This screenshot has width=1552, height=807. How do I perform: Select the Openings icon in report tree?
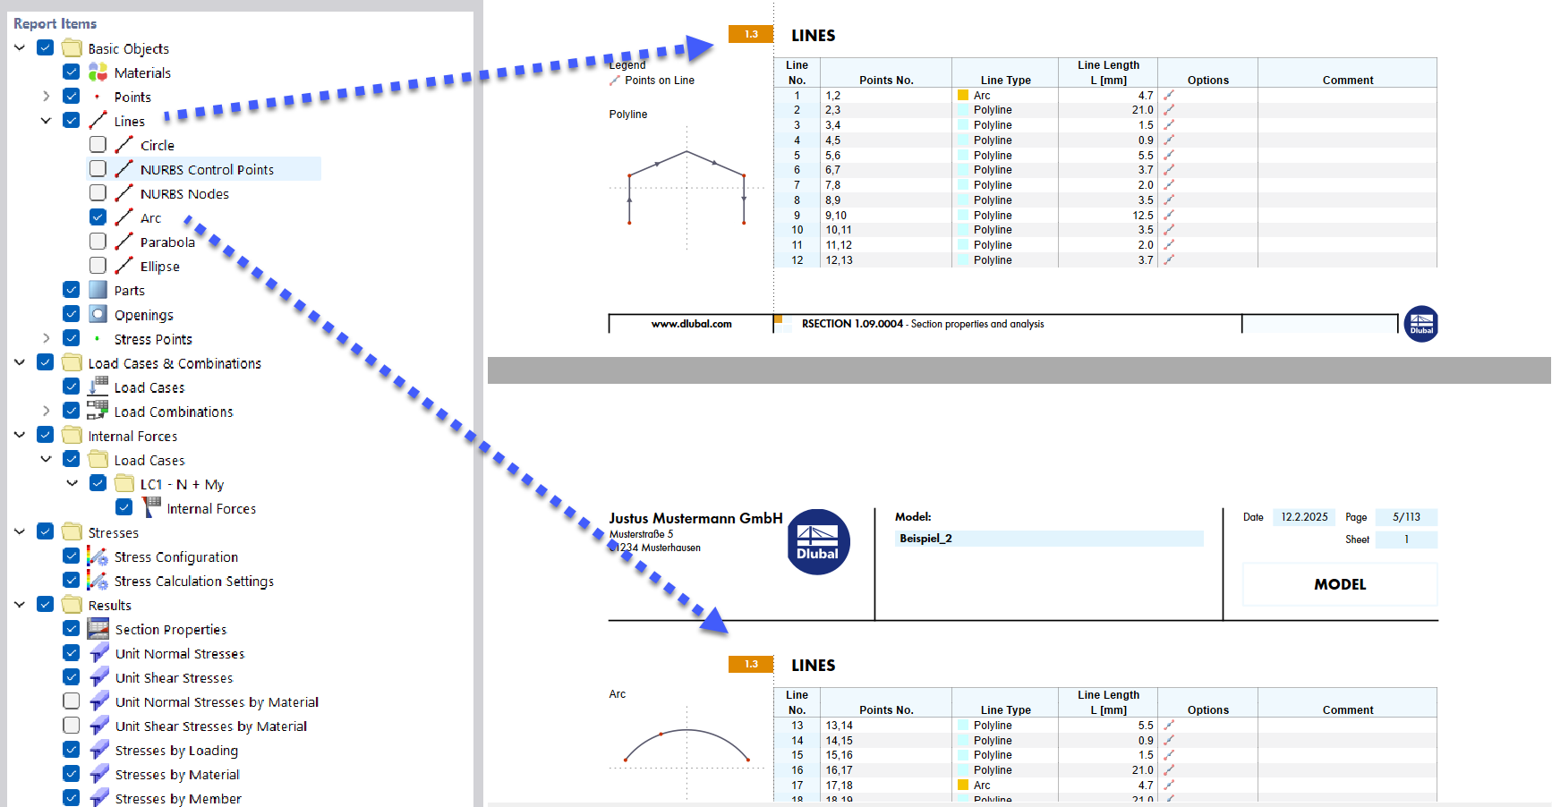97,314
